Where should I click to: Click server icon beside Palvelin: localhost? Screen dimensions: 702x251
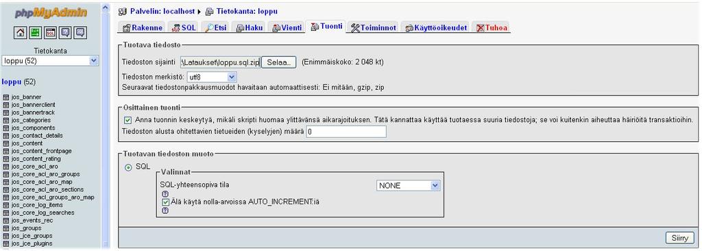point(123,11)
